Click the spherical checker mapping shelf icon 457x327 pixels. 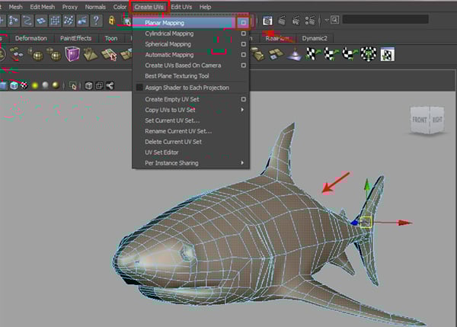350,54
